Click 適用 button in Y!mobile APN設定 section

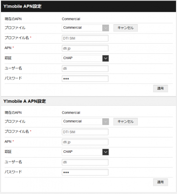point(161,88)
